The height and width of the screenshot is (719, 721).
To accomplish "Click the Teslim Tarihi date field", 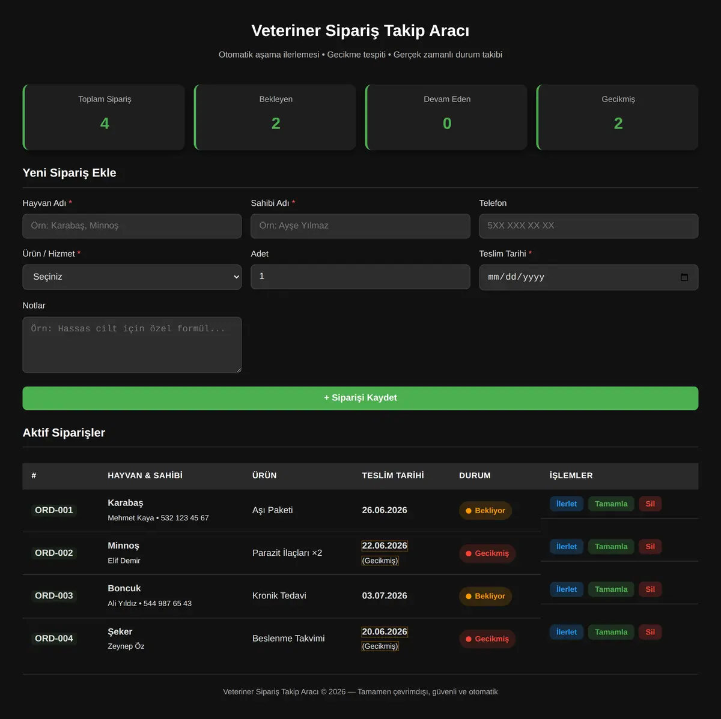I will tap(589, 277).
